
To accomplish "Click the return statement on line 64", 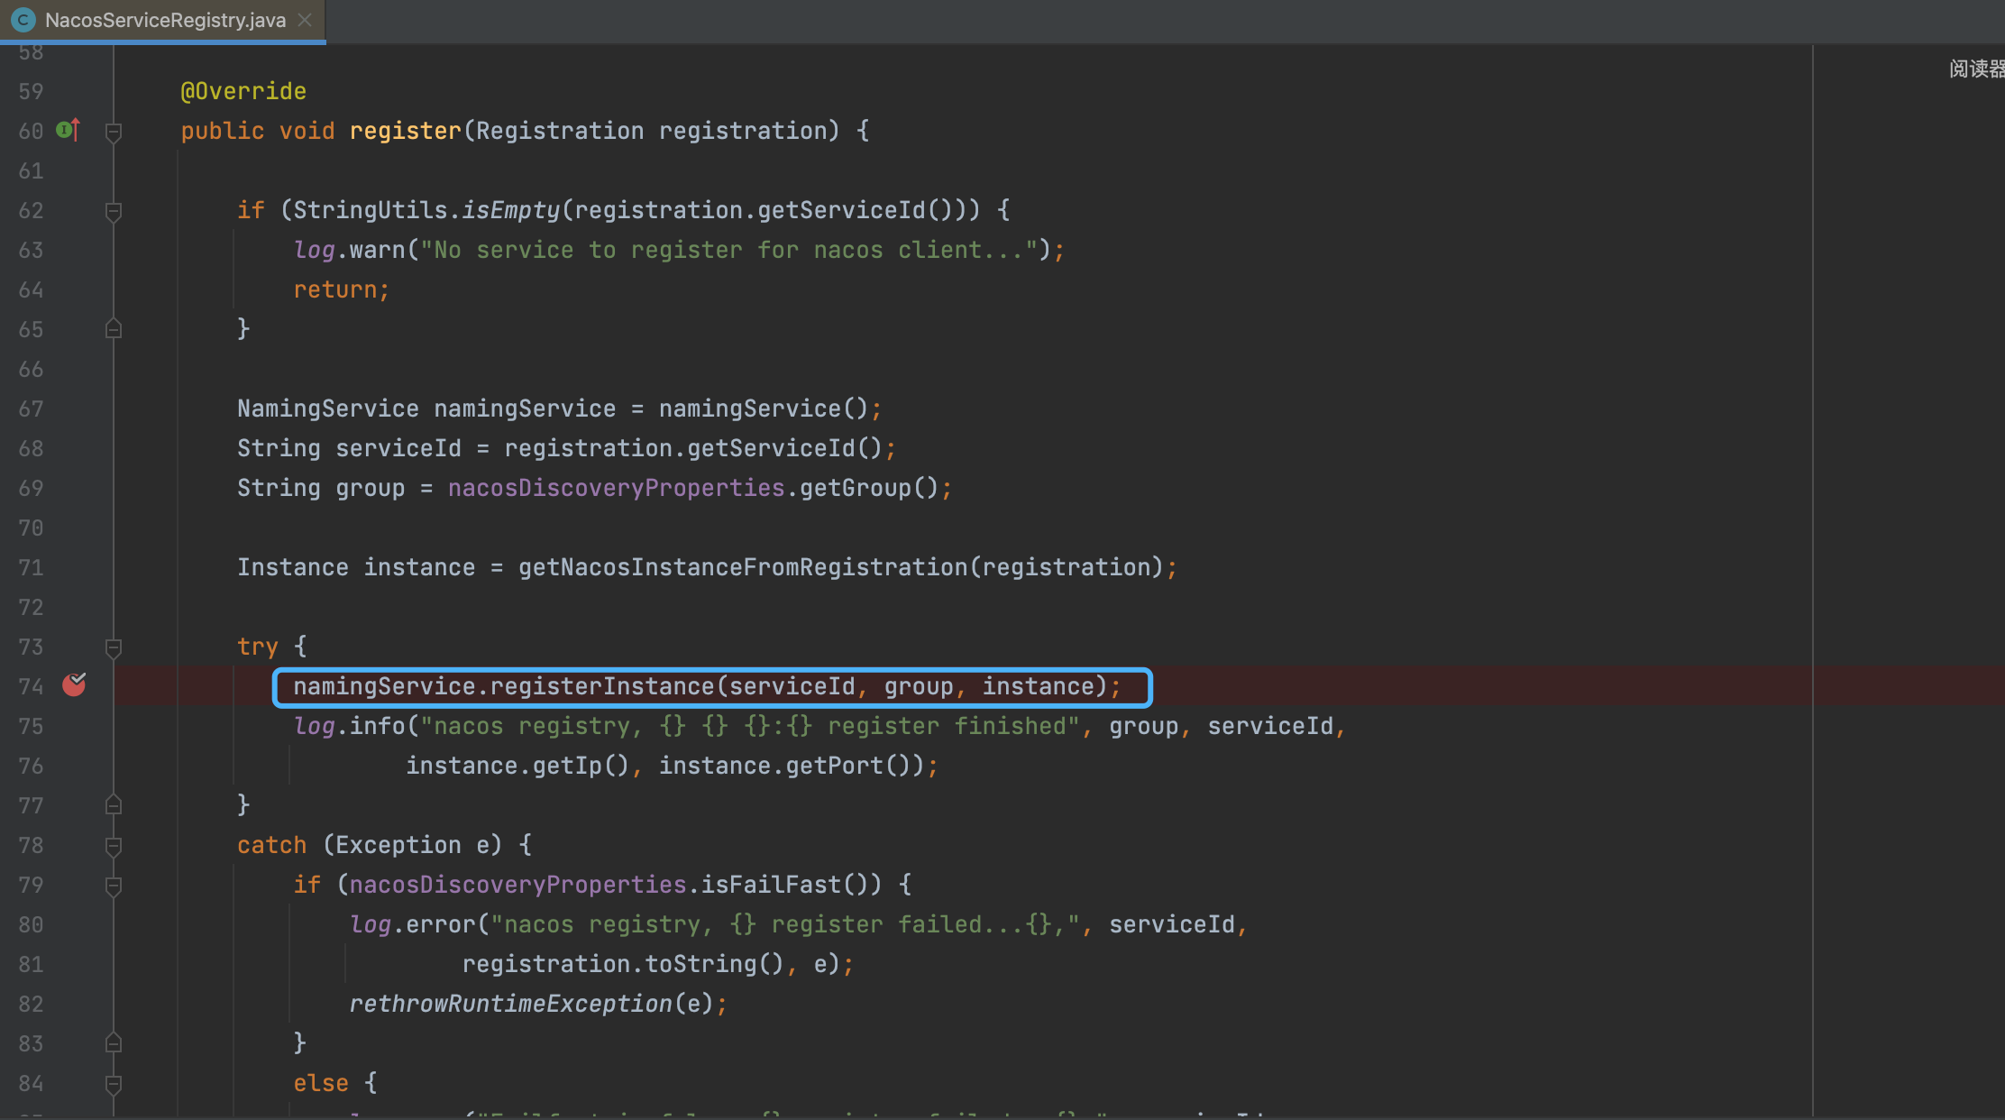I will (341, 289).
